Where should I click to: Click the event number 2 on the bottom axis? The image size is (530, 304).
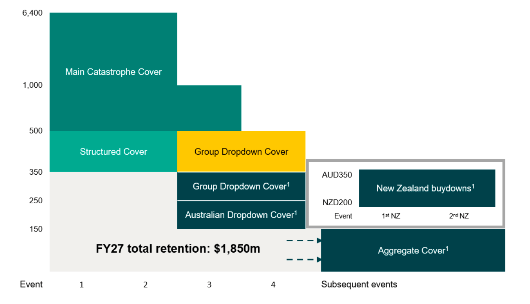145,285
